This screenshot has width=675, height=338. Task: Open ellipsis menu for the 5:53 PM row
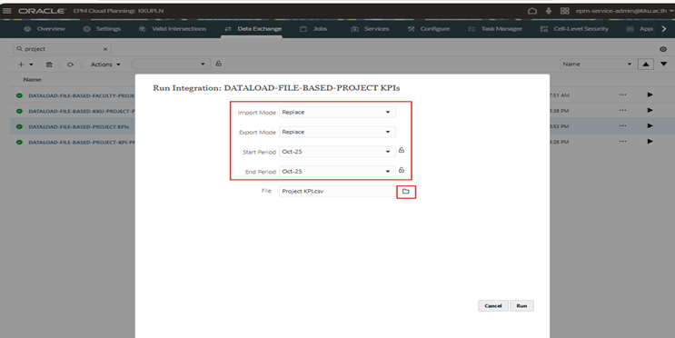(623, 125)
